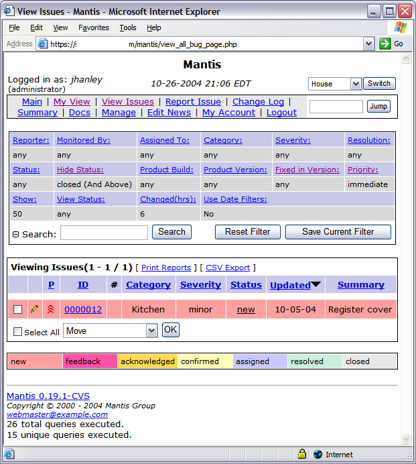Image resolution: width=416 pixels, height=464 pixels.
Task: Sort by the Severity column header
Action: pos(201,285)
